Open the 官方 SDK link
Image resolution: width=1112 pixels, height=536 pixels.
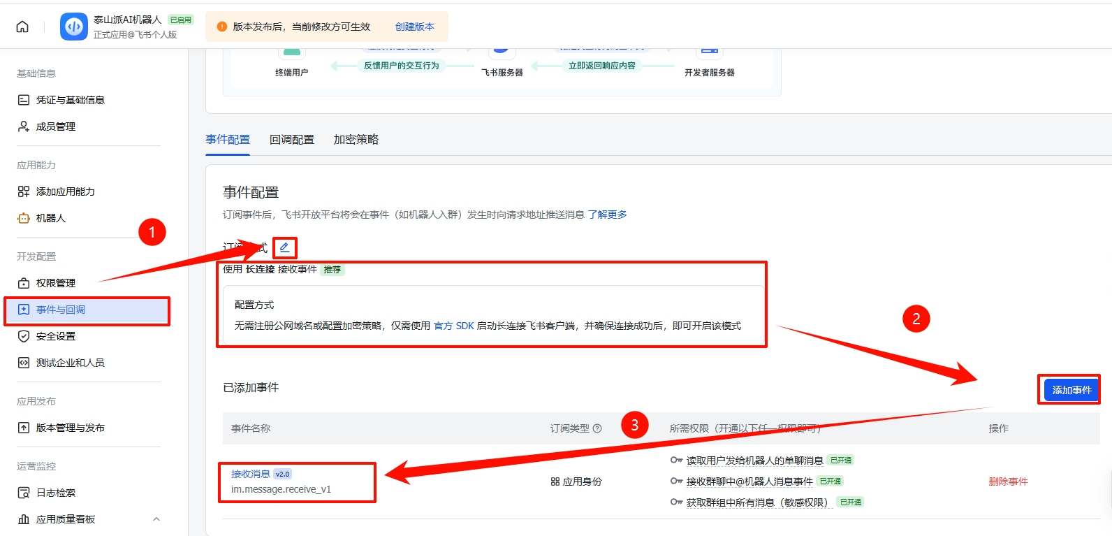pyautogui.click(x=454, y=326)
